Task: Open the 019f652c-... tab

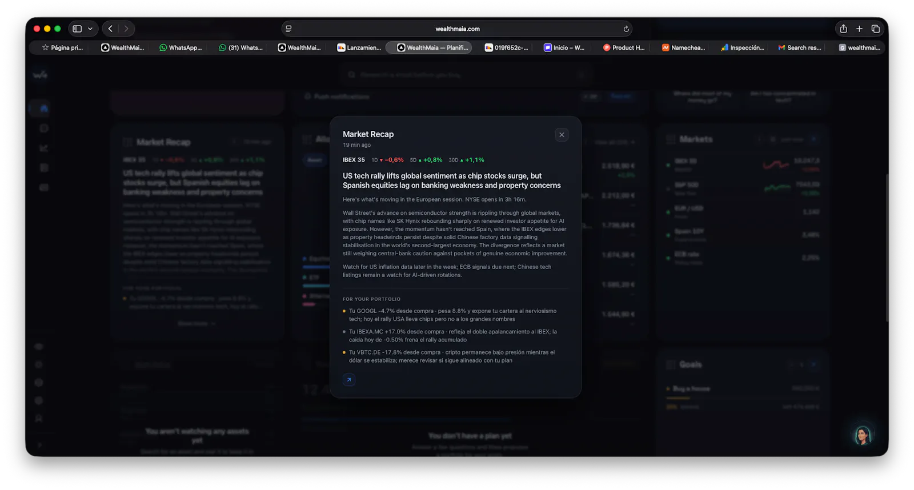Action: [x=506, y=48]
